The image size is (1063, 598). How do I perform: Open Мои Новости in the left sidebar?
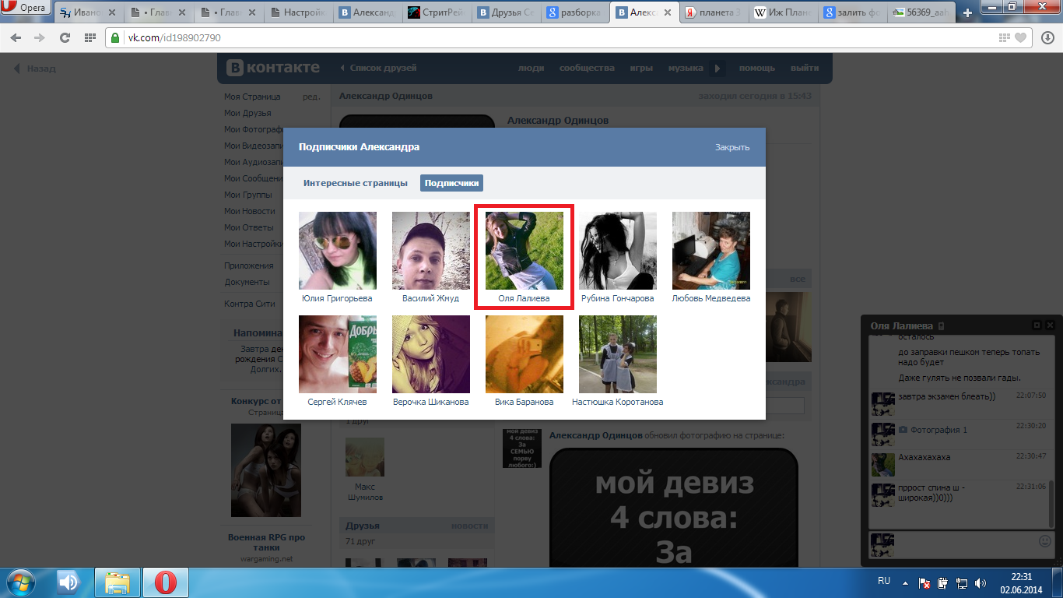[249, 211]
